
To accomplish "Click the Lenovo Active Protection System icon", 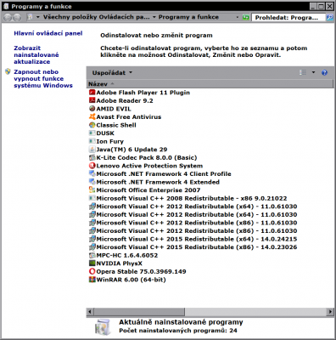I will 92,166.
